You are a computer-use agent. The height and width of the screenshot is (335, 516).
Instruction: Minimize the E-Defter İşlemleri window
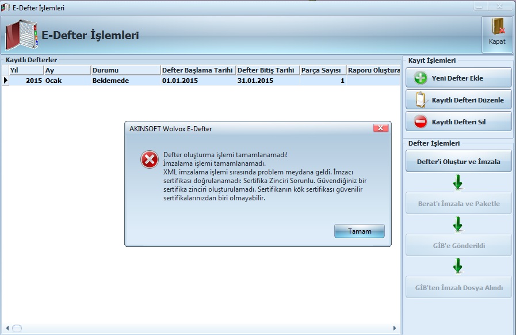(479, 6)
